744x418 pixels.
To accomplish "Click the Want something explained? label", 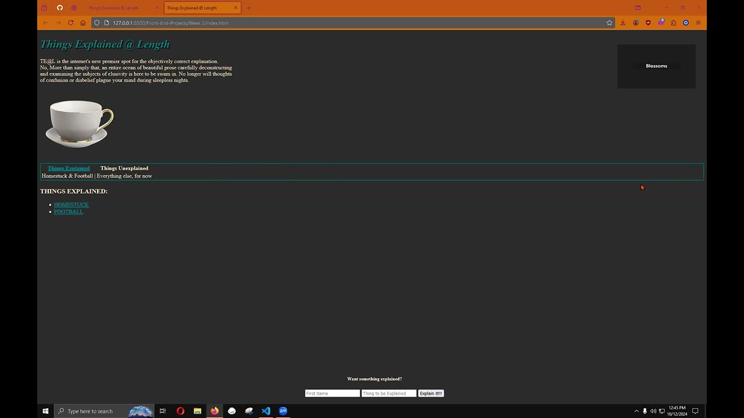I will [x=374, y=379].
